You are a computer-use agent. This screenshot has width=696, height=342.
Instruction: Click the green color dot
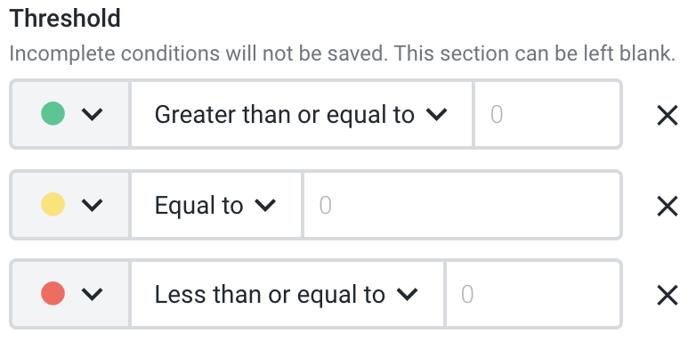click(53, 114)
